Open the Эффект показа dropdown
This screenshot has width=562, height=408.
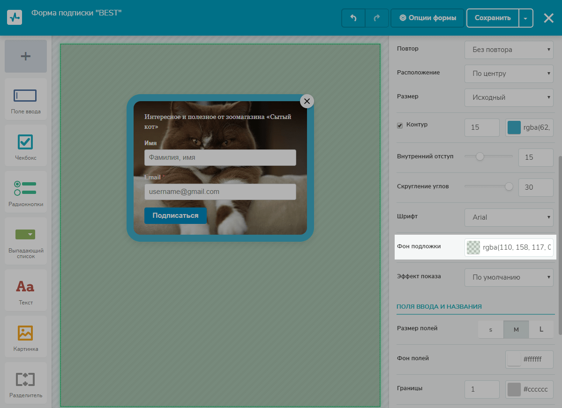coord(509,277)
